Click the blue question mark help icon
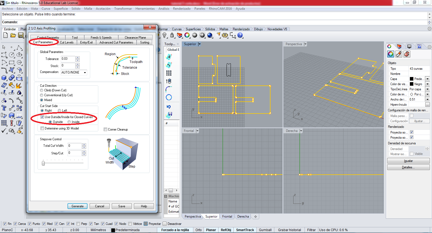 (x=240, y=35)
